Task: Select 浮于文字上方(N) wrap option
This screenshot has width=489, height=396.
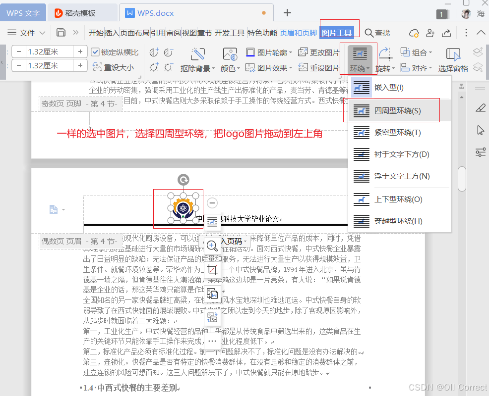Action: point(400,176)
